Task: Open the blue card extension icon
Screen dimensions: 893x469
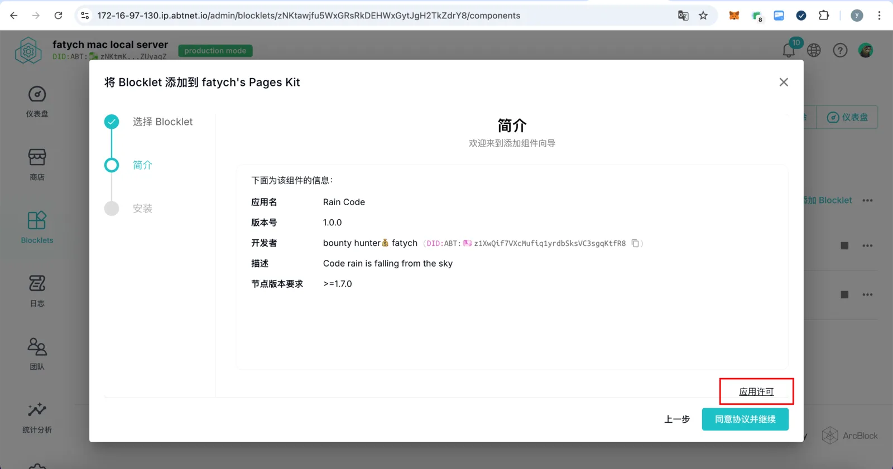Action: click(x=779, y=16)
